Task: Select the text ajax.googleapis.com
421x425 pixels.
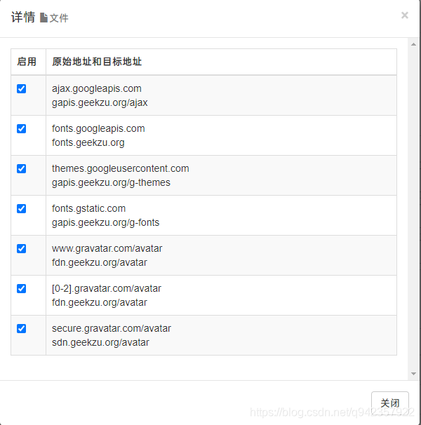Action: click(97, 89)
